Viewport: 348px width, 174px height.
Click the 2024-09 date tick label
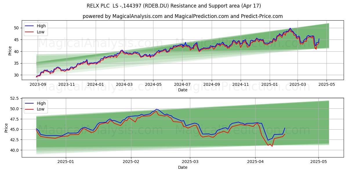click(x=211, y=84)
